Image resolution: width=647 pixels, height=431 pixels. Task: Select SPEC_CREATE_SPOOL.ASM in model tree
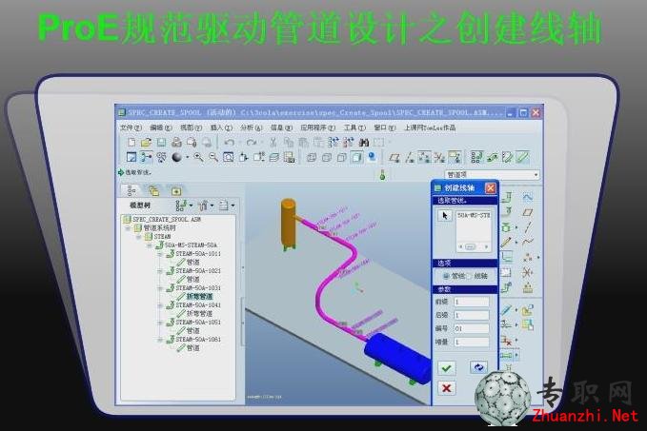click(167, 219)
